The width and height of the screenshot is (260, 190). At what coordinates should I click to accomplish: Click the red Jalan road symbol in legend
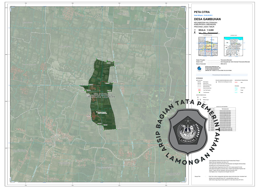click(x=237, y=83)
